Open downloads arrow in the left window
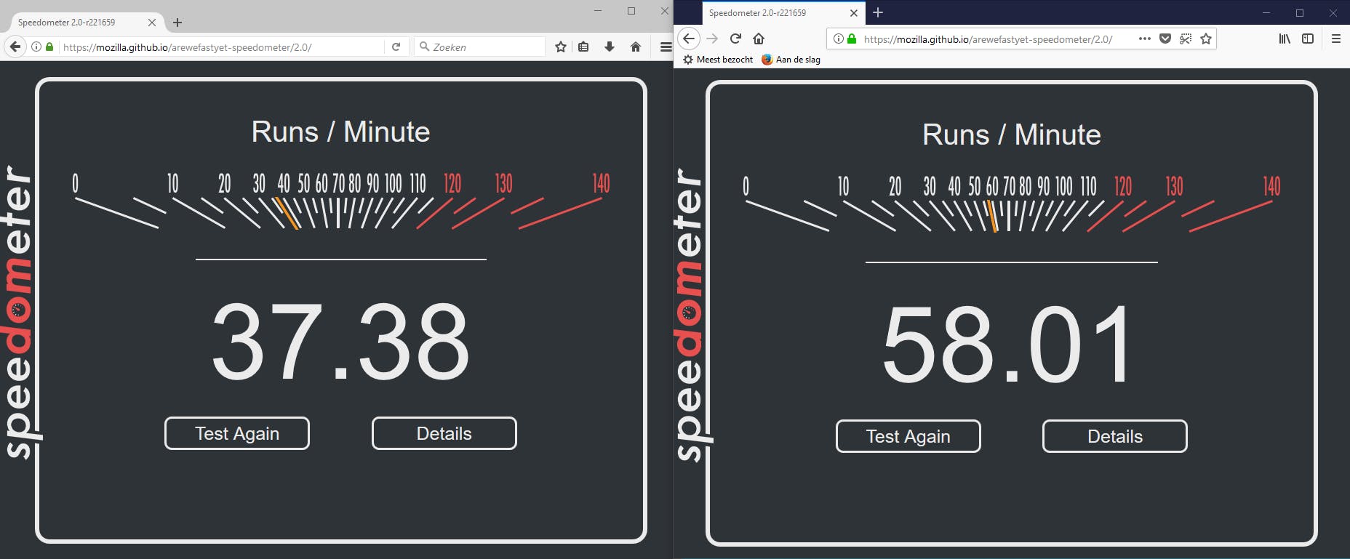Screen dimensions: 1350x559 pyautogui.click(x=610, y=47)
